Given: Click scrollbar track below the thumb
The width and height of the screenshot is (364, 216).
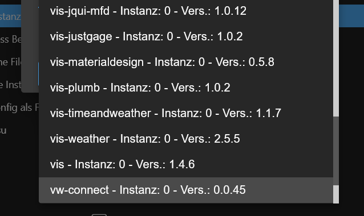Looking at the screenshot, I should pos(336,194).
